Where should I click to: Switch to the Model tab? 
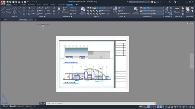click(5, 106)
